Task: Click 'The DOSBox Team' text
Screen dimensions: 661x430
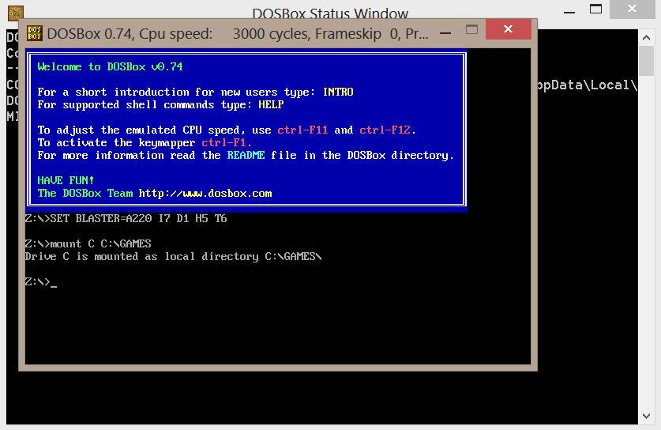Action: click(x=85, y=194)
